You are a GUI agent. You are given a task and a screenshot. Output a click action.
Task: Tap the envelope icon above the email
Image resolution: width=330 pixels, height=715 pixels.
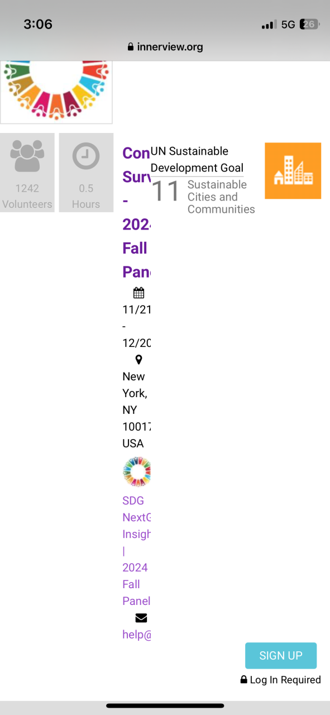(141, 618)
